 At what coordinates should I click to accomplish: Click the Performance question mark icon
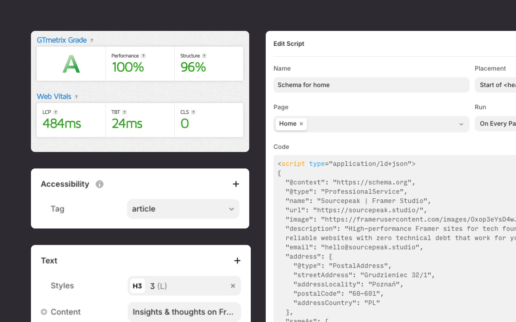(143, 56)
